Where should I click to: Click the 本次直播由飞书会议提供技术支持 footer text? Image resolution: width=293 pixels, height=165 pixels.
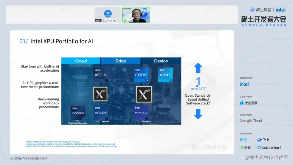coord(28,158)
